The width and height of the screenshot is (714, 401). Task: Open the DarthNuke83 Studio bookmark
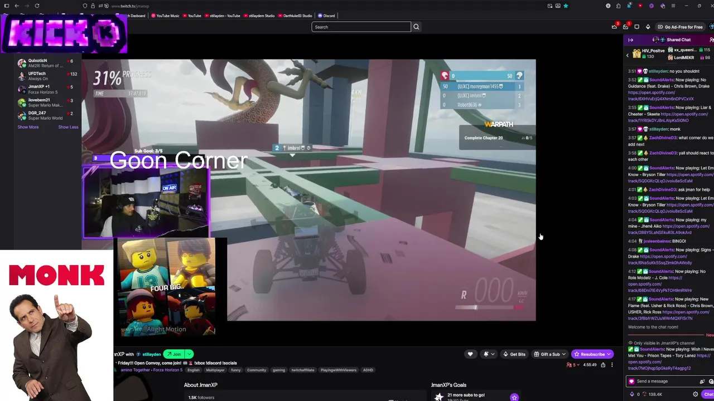295,16
